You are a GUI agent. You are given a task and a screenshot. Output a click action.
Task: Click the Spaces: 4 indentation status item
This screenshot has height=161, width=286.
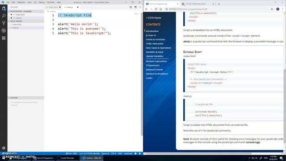105,153
